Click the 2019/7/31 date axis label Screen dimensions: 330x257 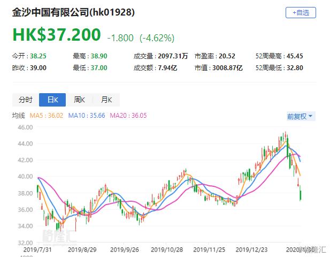(x=37, y=250)
